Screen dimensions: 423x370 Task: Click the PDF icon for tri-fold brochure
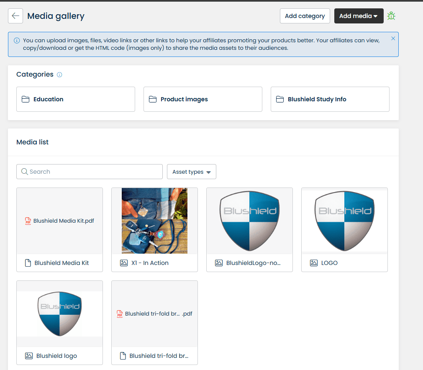pos(120,314)
